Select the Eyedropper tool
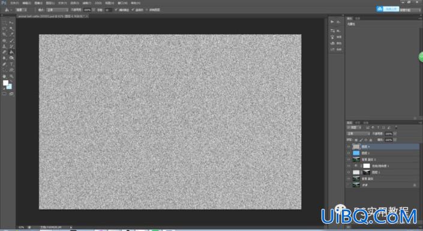 11,34
